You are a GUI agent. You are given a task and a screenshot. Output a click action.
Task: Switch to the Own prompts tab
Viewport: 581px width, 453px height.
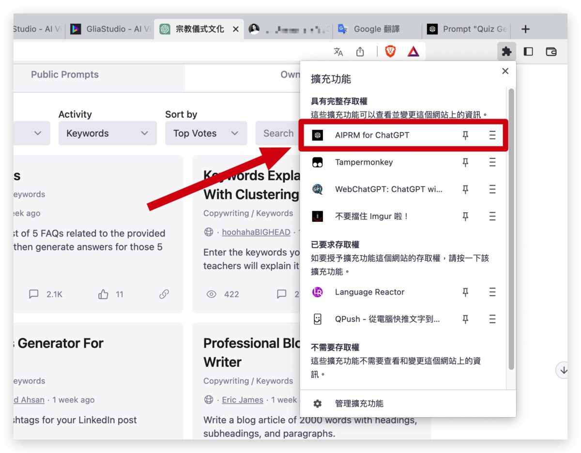(x=290, y=75)
